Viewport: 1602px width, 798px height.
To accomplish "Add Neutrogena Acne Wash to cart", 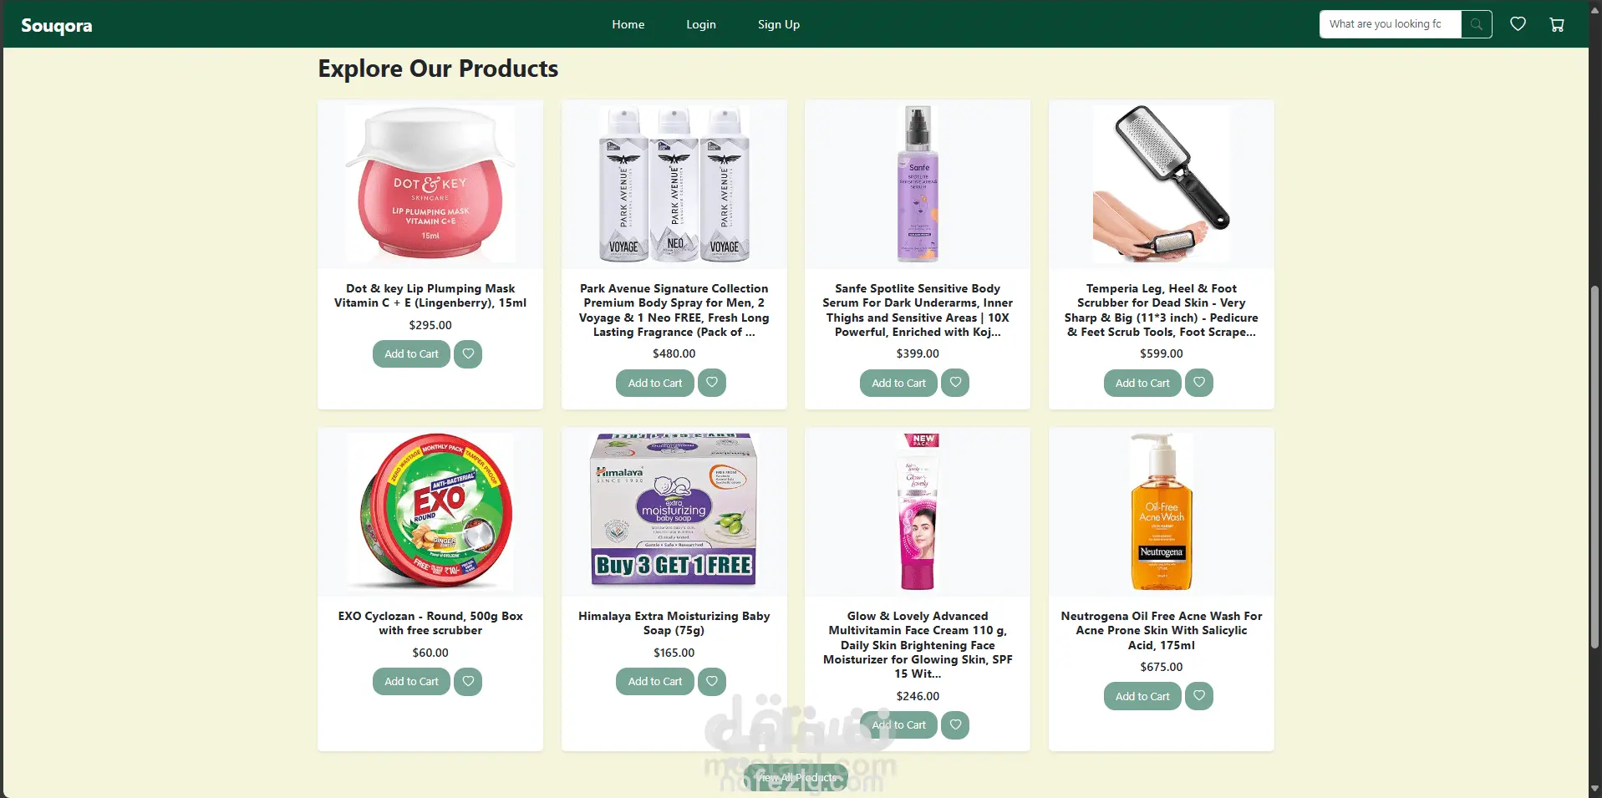I will tap(1142, 696).
